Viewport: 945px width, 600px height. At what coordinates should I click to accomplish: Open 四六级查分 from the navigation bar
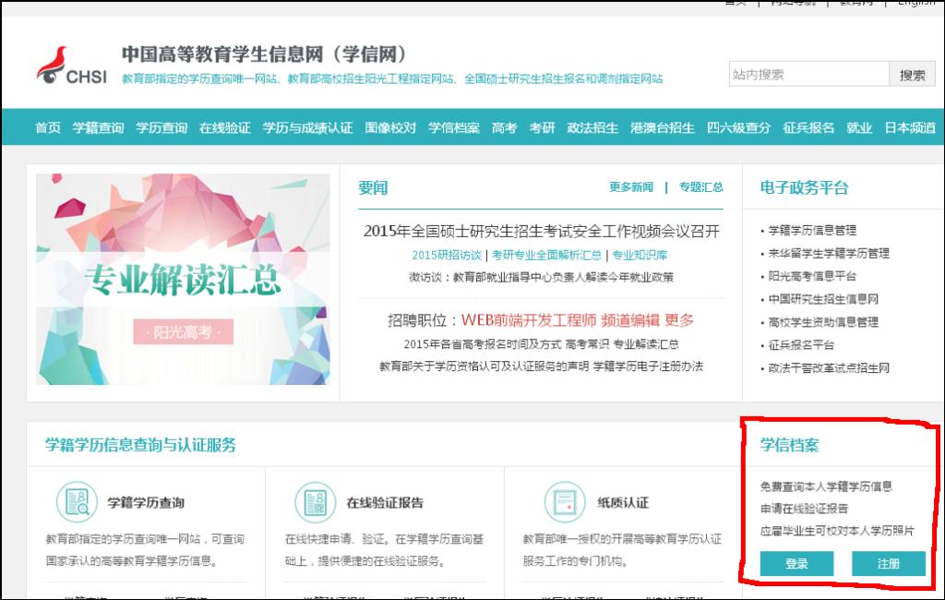[x=738, y=127]
